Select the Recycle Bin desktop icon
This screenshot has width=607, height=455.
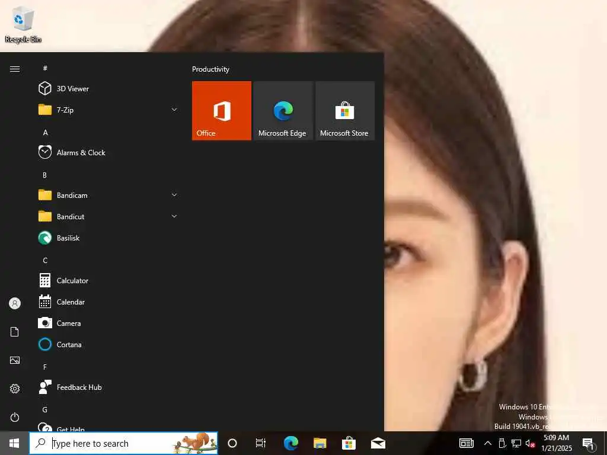point(23,25)
